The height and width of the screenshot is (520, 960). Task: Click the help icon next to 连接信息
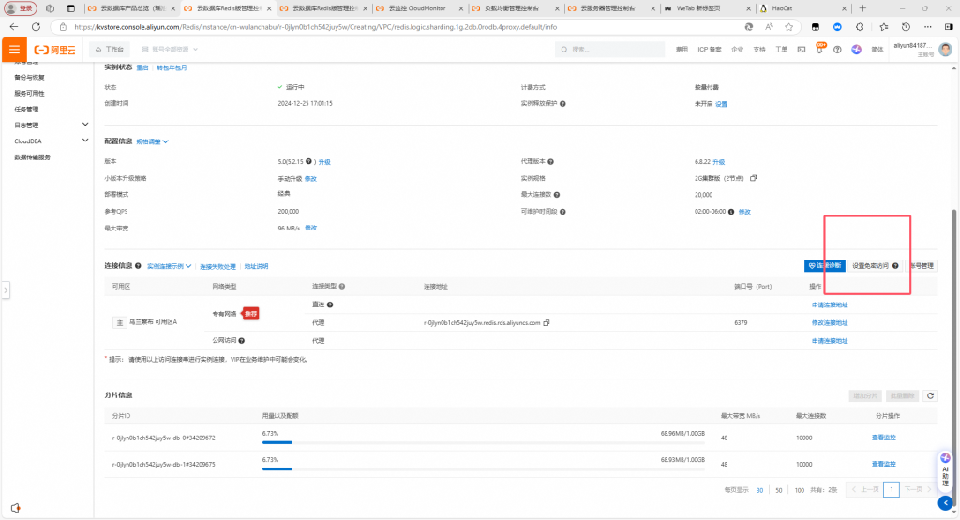[138, 266]
